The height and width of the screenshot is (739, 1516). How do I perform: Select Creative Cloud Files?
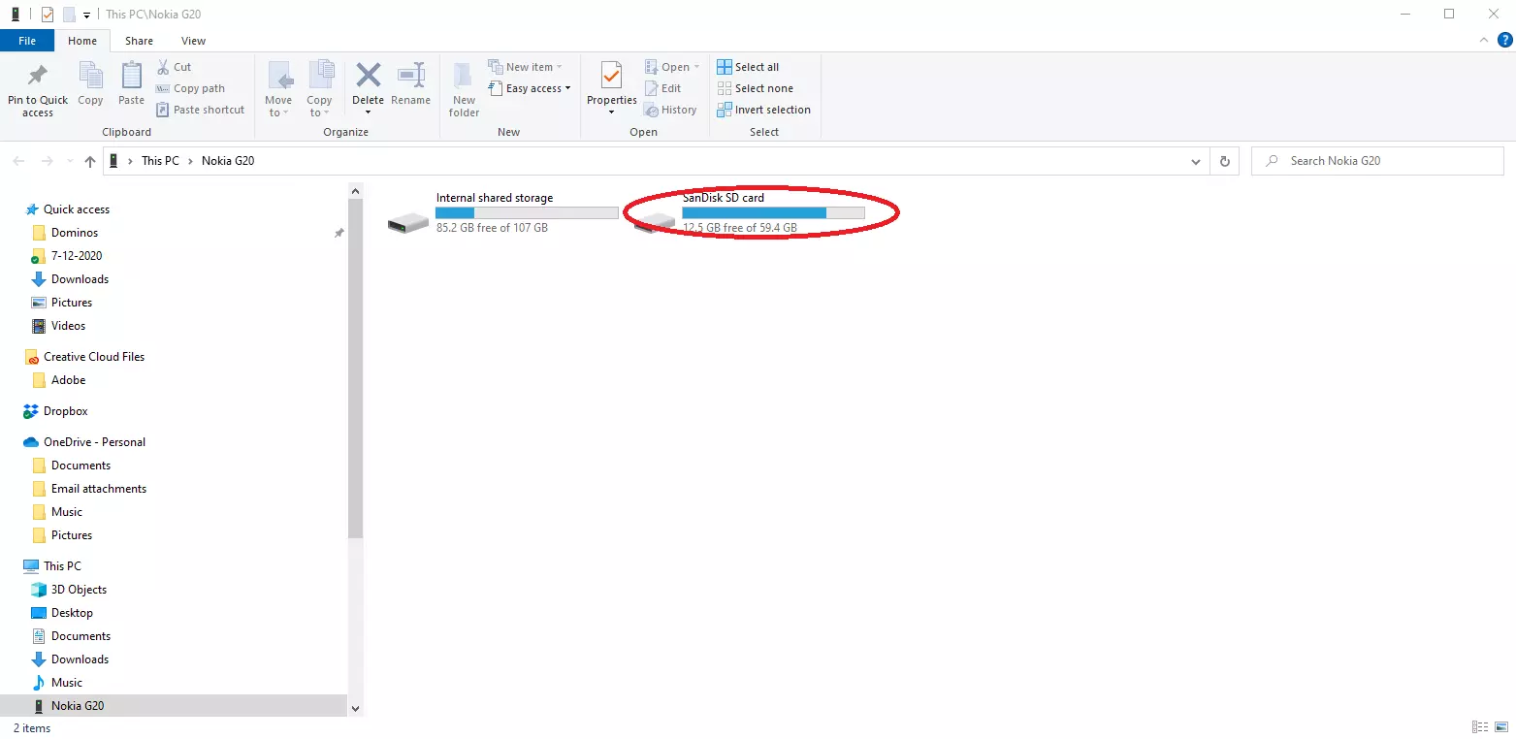pyautogui.click(x=94, y=357)
